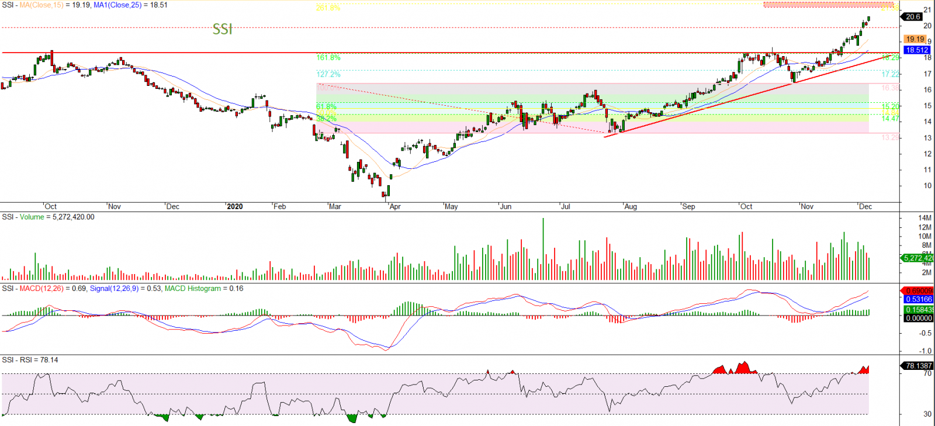This screenshot has width=935, height=426.
Task: Select the black 0.00000 zero line tag
Action: click(919, 318)
